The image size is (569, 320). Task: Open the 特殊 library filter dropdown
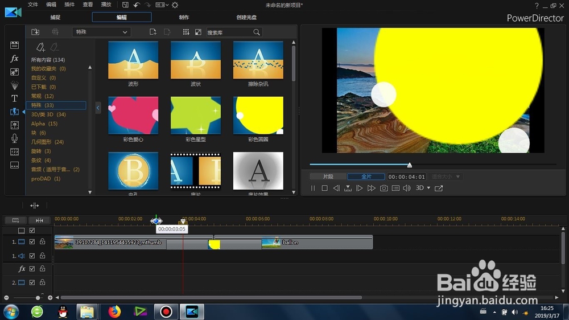101,32
